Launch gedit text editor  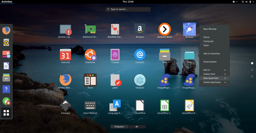116,80
